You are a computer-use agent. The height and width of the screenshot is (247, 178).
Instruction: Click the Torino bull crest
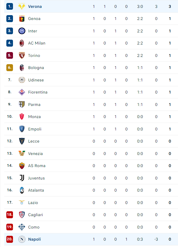[22, 55]
